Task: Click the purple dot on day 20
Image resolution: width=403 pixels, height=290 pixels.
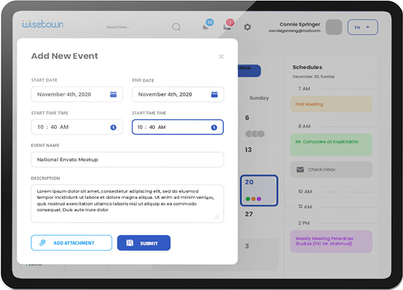Action: coord(259,199)
